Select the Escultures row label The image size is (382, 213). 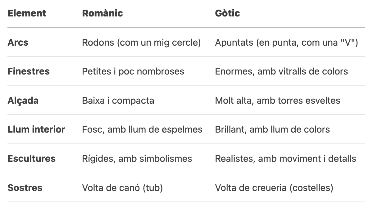pyautogui.click(x=31, y=159)
